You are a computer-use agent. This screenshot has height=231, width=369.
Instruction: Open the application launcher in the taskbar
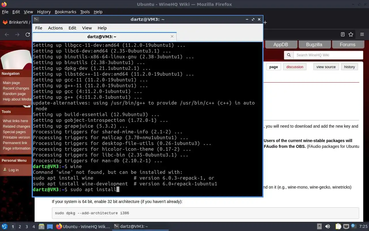pos(4,226)
